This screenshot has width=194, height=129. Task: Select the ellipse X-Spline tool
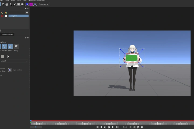tap(22, 4)
